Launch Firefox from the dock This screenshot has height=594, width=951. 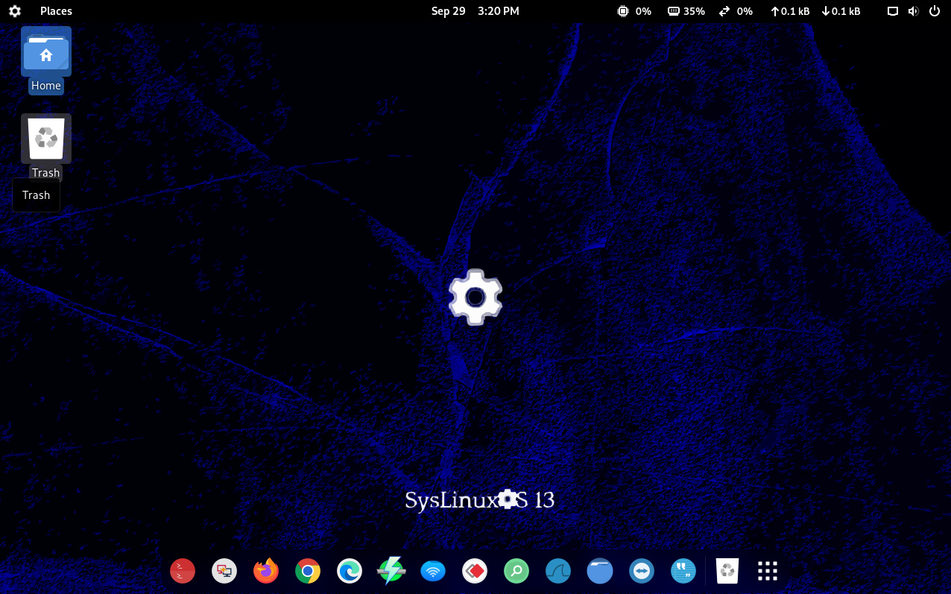[266, 571]
